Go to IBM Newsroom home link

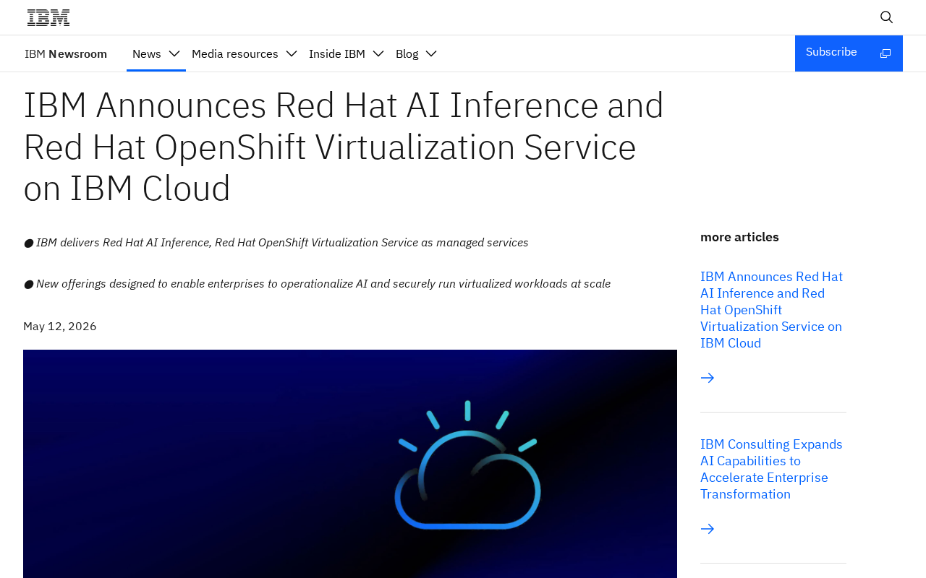click(x=66, y=53)
